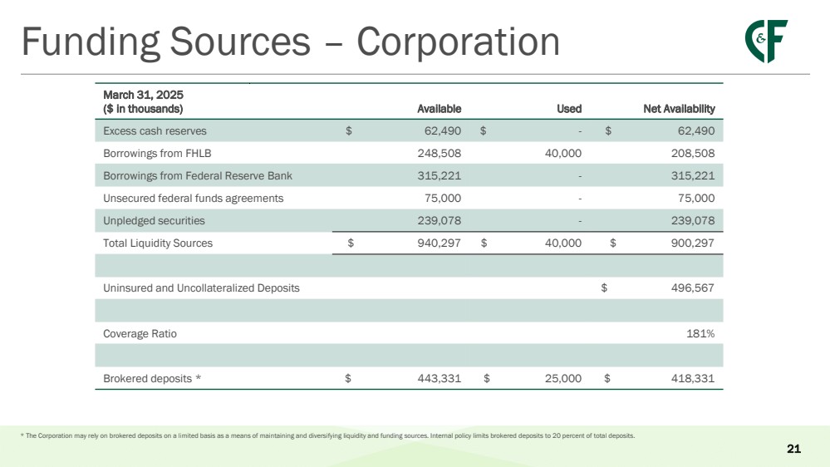Viewport: 830px width, 467px height.
Task: Select 'Unsecured federal funds agreements' row label
Action: 194,199
